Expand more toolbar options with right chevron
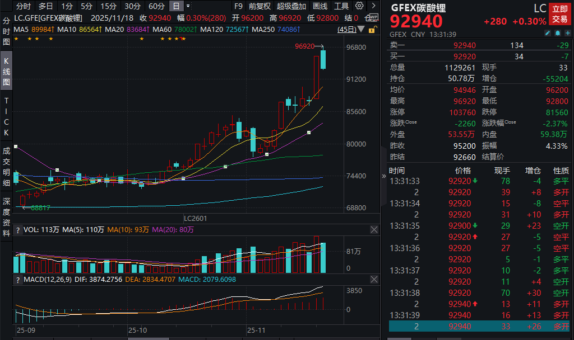Image resolution: width=574 pixels, height=340 pixels. coord(373,6)
